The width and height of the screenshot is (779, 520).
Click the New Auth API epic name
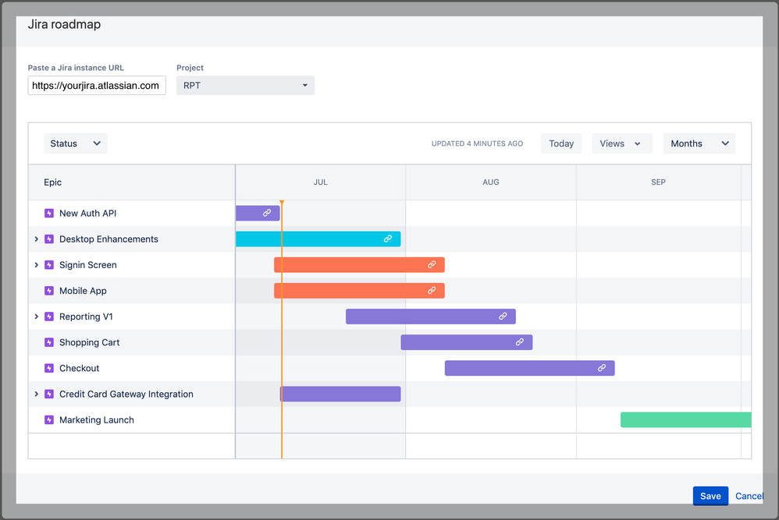(x=88, y=214)
